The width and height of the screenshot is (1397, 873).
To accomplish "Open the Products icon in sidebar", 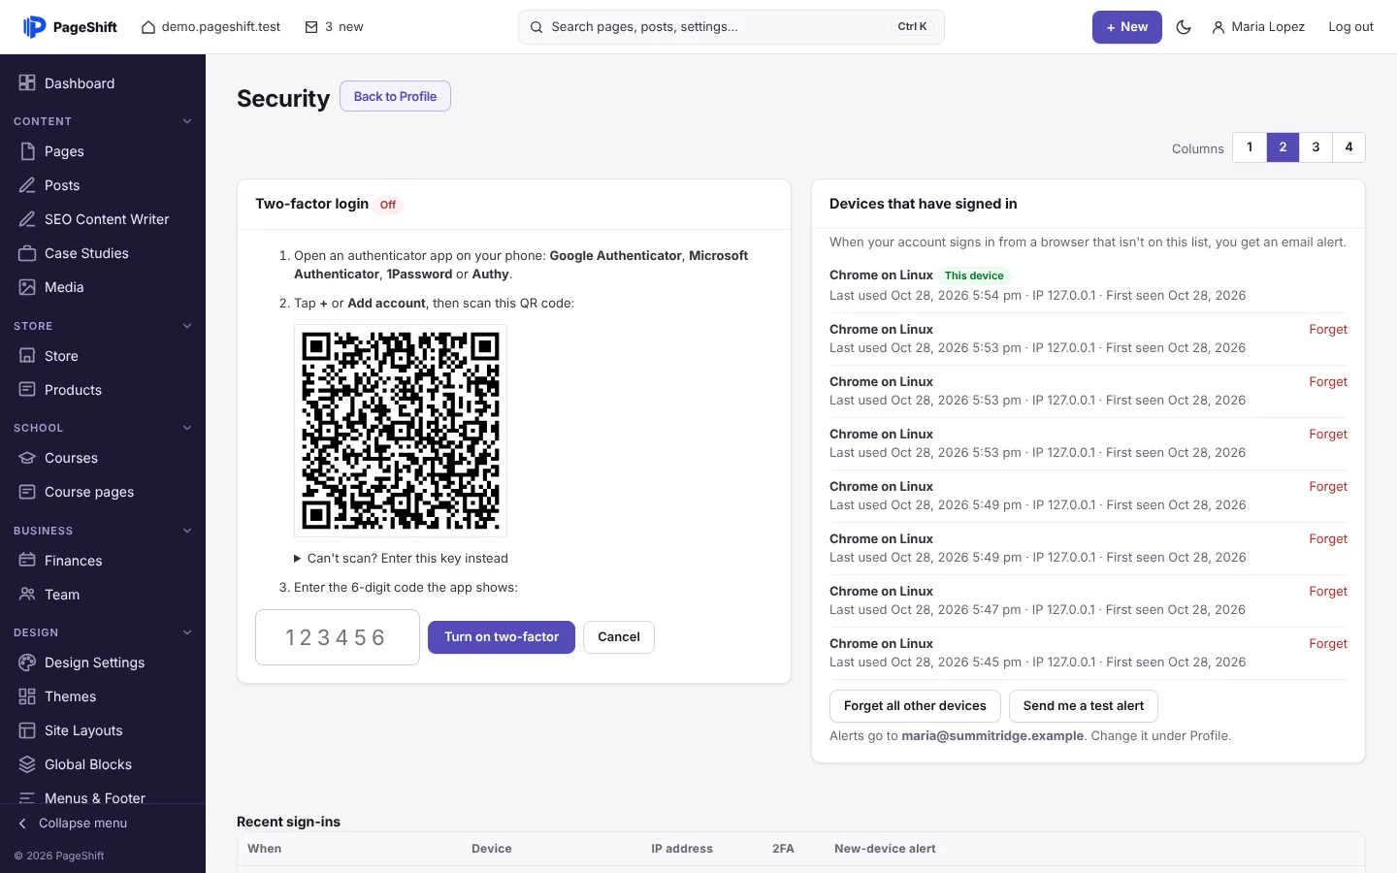I will pos(27,390).
